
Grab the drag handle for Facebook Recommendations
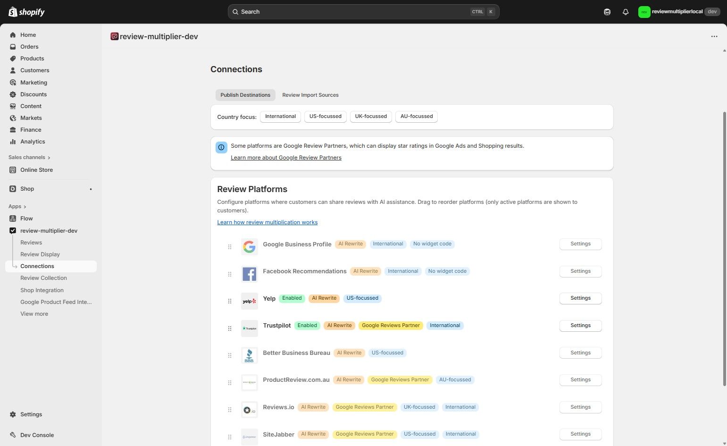point(230,274)
